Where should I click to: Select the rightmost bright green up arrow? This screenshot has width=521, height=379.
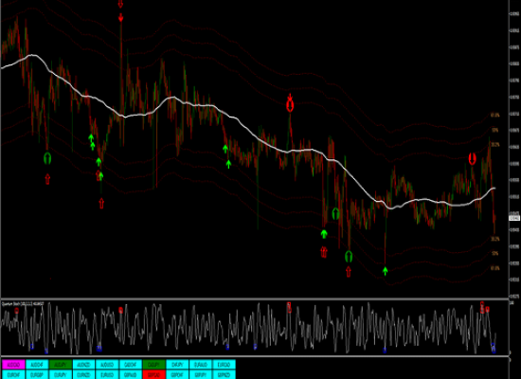pos(385,271)
